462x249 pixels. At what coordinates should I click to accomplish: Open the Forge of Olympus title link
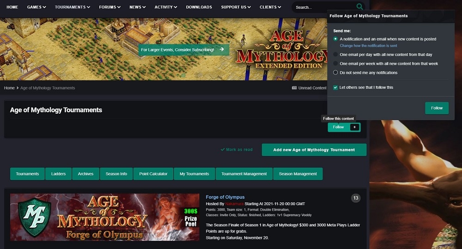[x=225, y=197]
